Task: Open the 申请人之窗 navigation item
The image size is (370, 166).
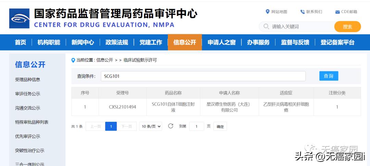Action: click(x=222, y=43)
